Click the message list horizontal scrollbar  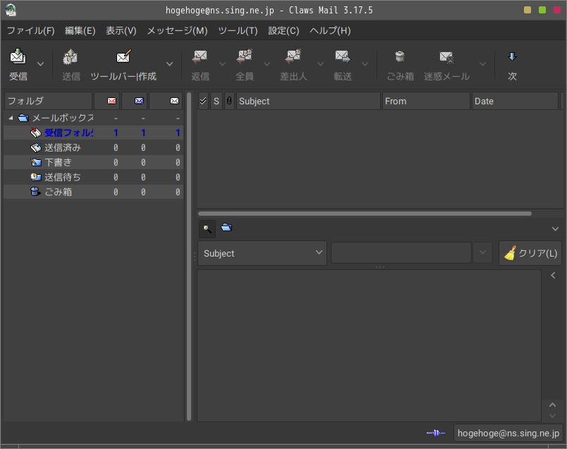coord(365,214)
